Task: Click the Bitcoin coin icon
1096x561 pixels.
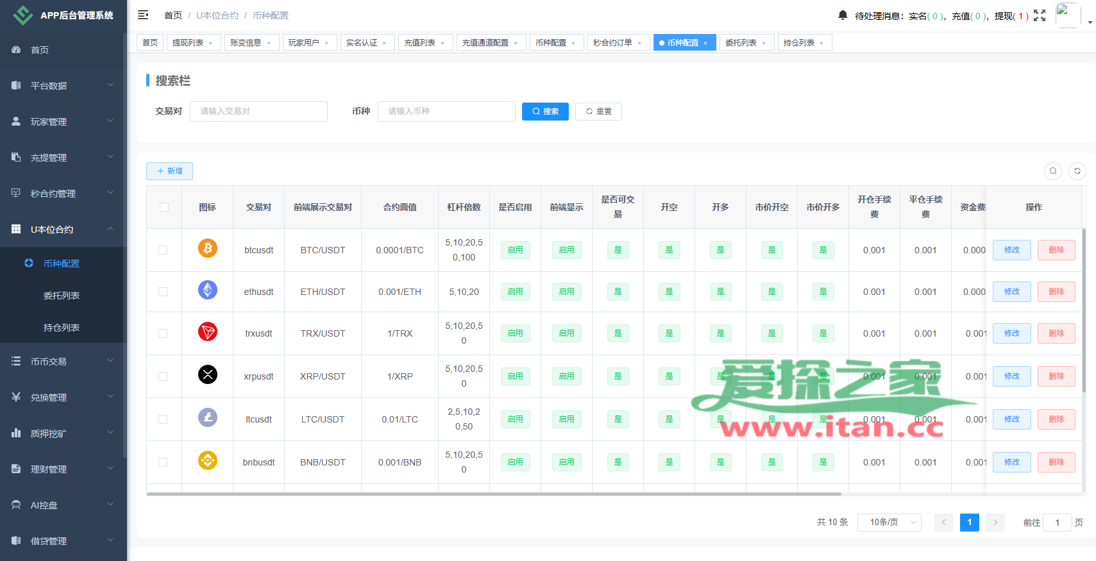Action: tap(207, 248)
